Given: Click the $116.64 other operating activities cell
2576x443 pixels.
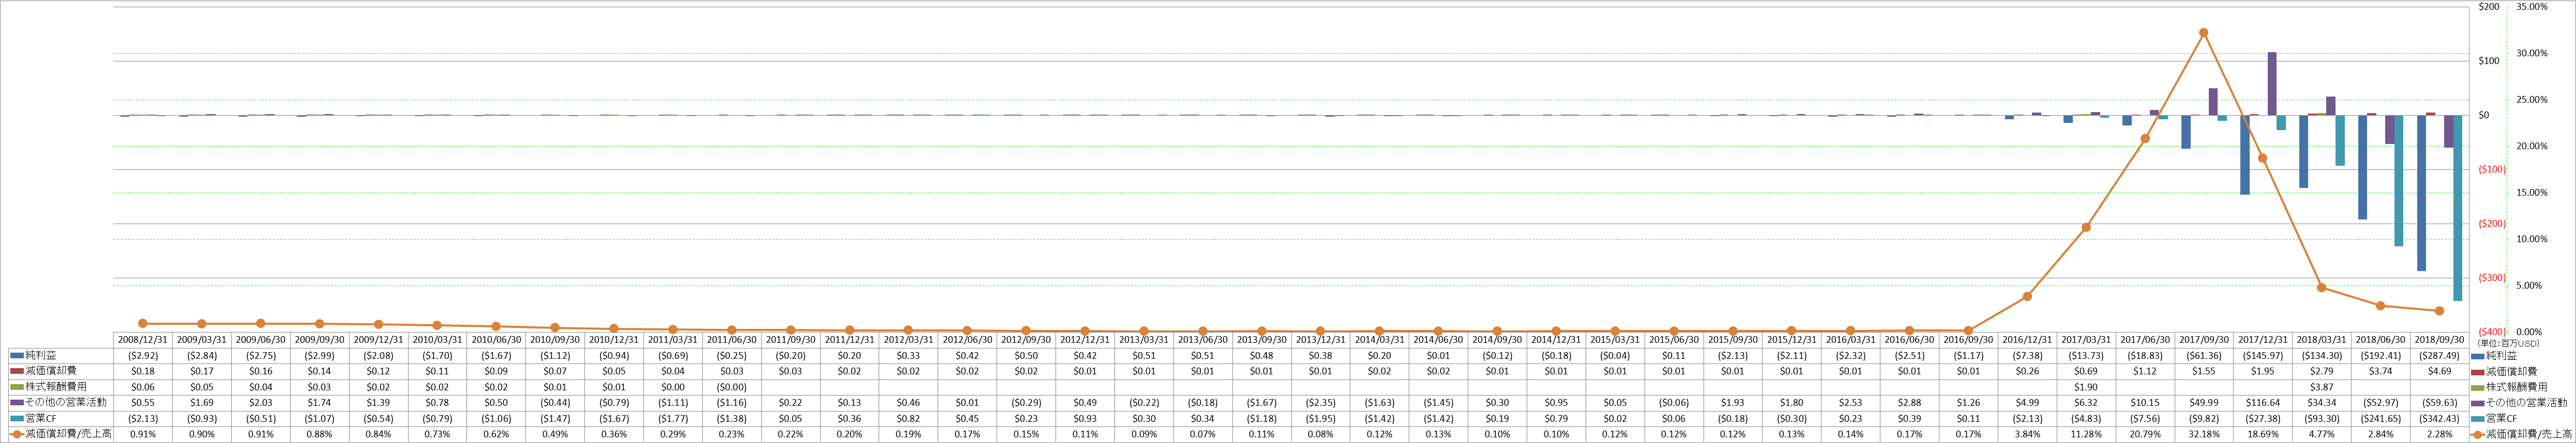Looking at the screenshot, I should [2263, 403].
